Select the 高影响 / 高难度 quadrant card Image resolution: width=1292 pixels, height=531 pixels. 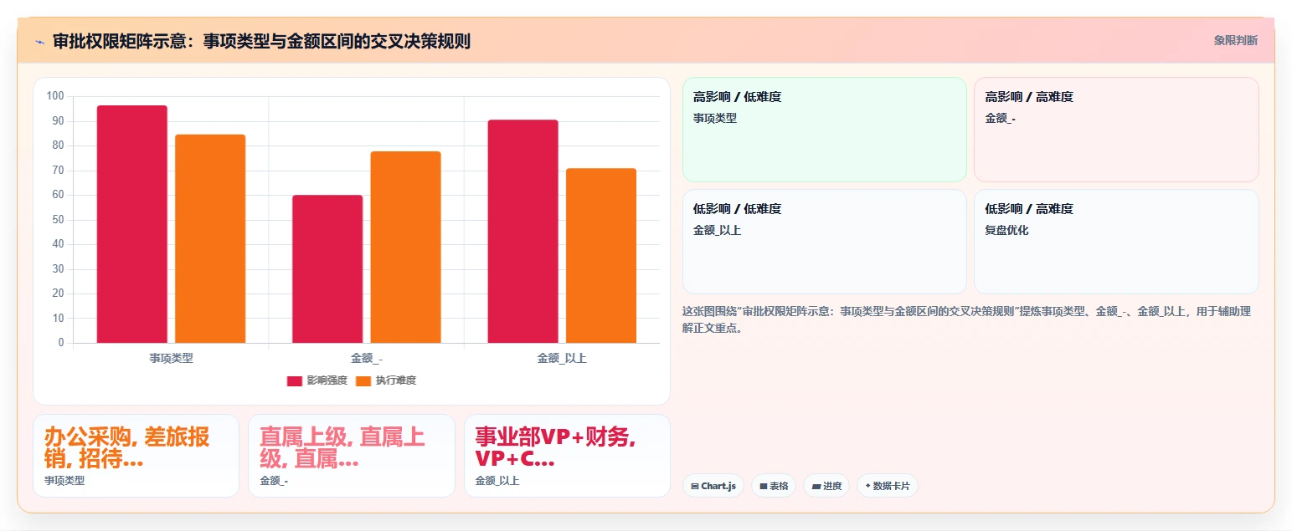click(x=1116, y=130)
